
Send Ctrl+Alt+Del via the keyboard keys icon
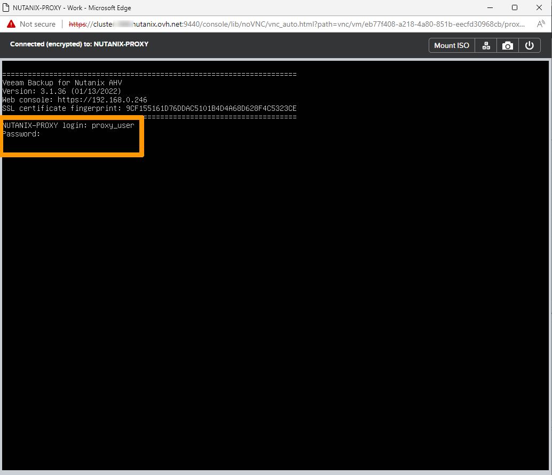click(485, 45)
